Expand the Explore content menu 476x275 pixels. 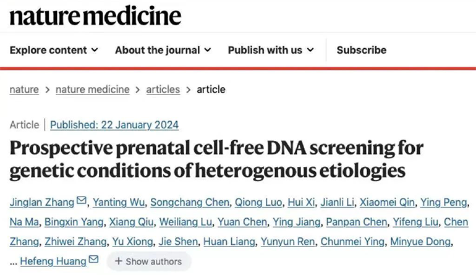pyautogui.click(x=54, y=50)
